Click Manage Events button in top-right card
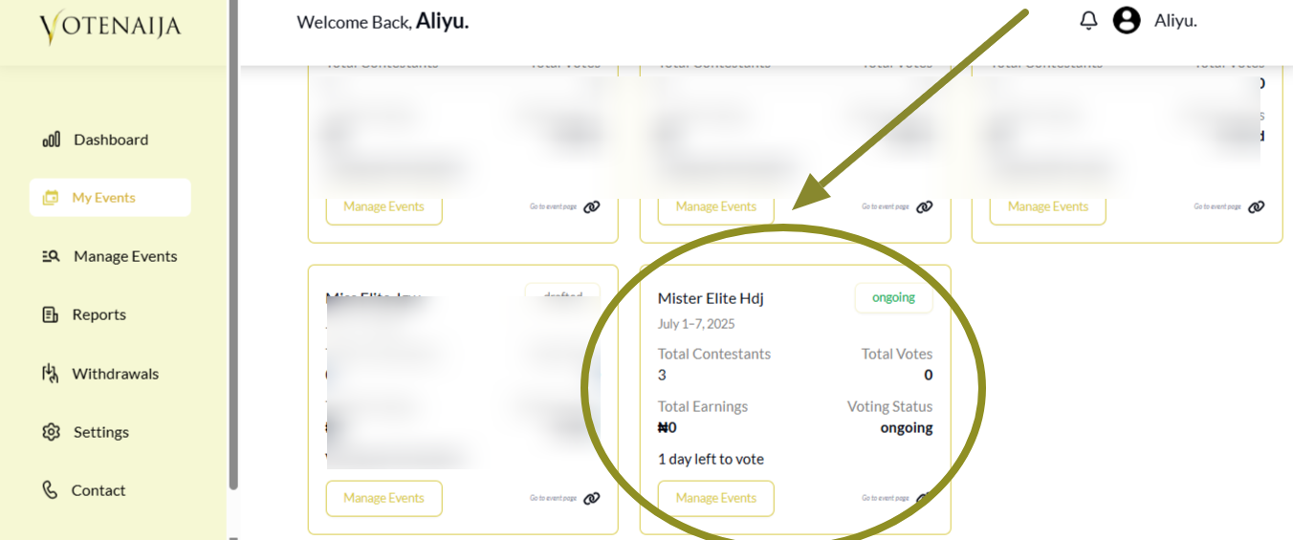The height and width of the screenshot is (540, 1293). 1047,206
